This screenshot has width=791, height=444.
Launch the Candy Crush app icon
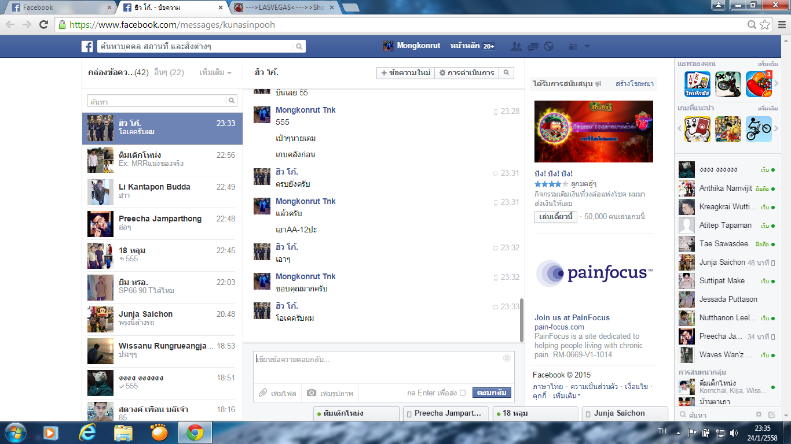point(759,84)
